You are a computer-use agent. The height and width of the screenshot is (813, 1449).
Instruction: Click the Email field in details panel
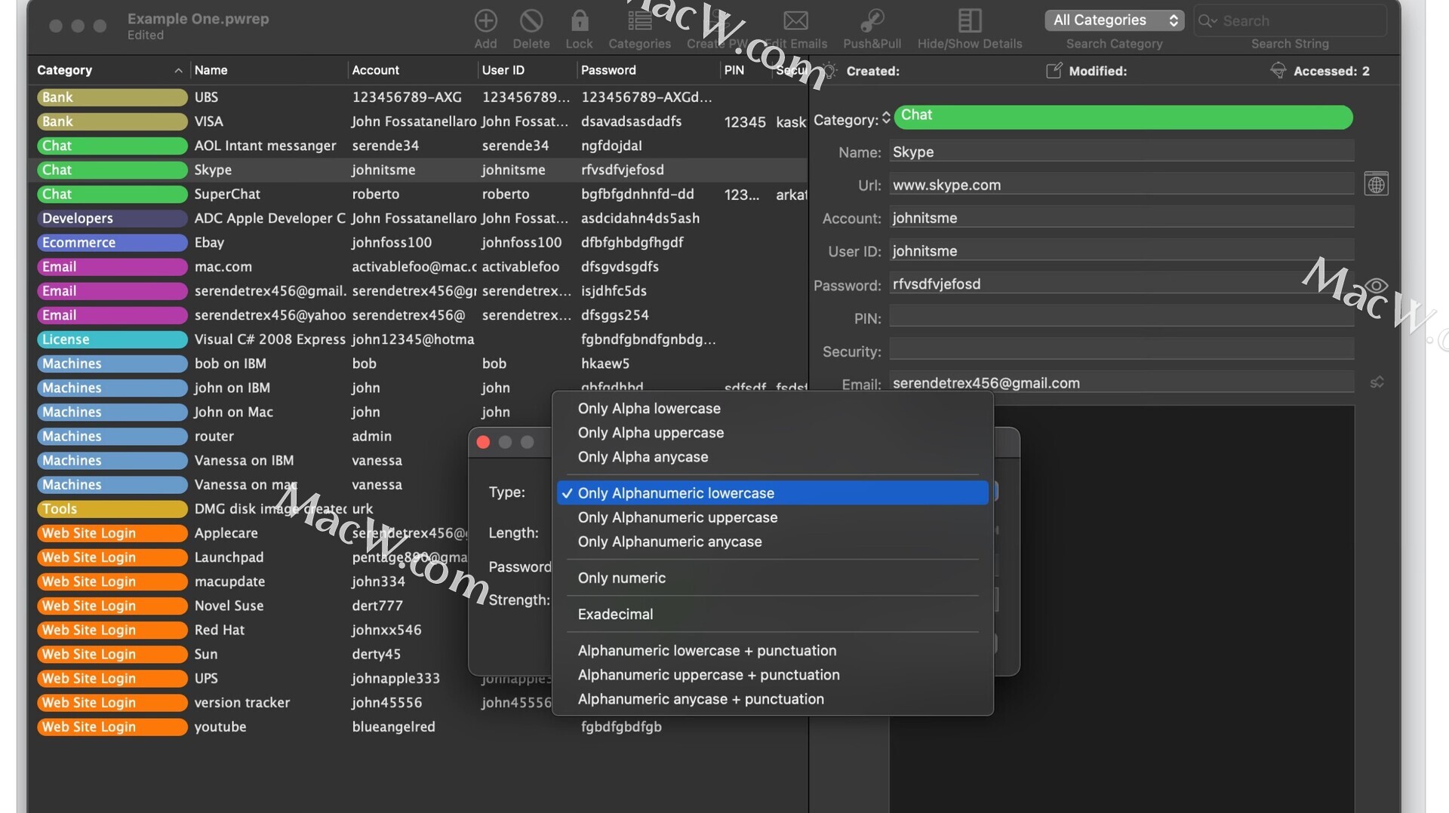(x=1121, y=384)
